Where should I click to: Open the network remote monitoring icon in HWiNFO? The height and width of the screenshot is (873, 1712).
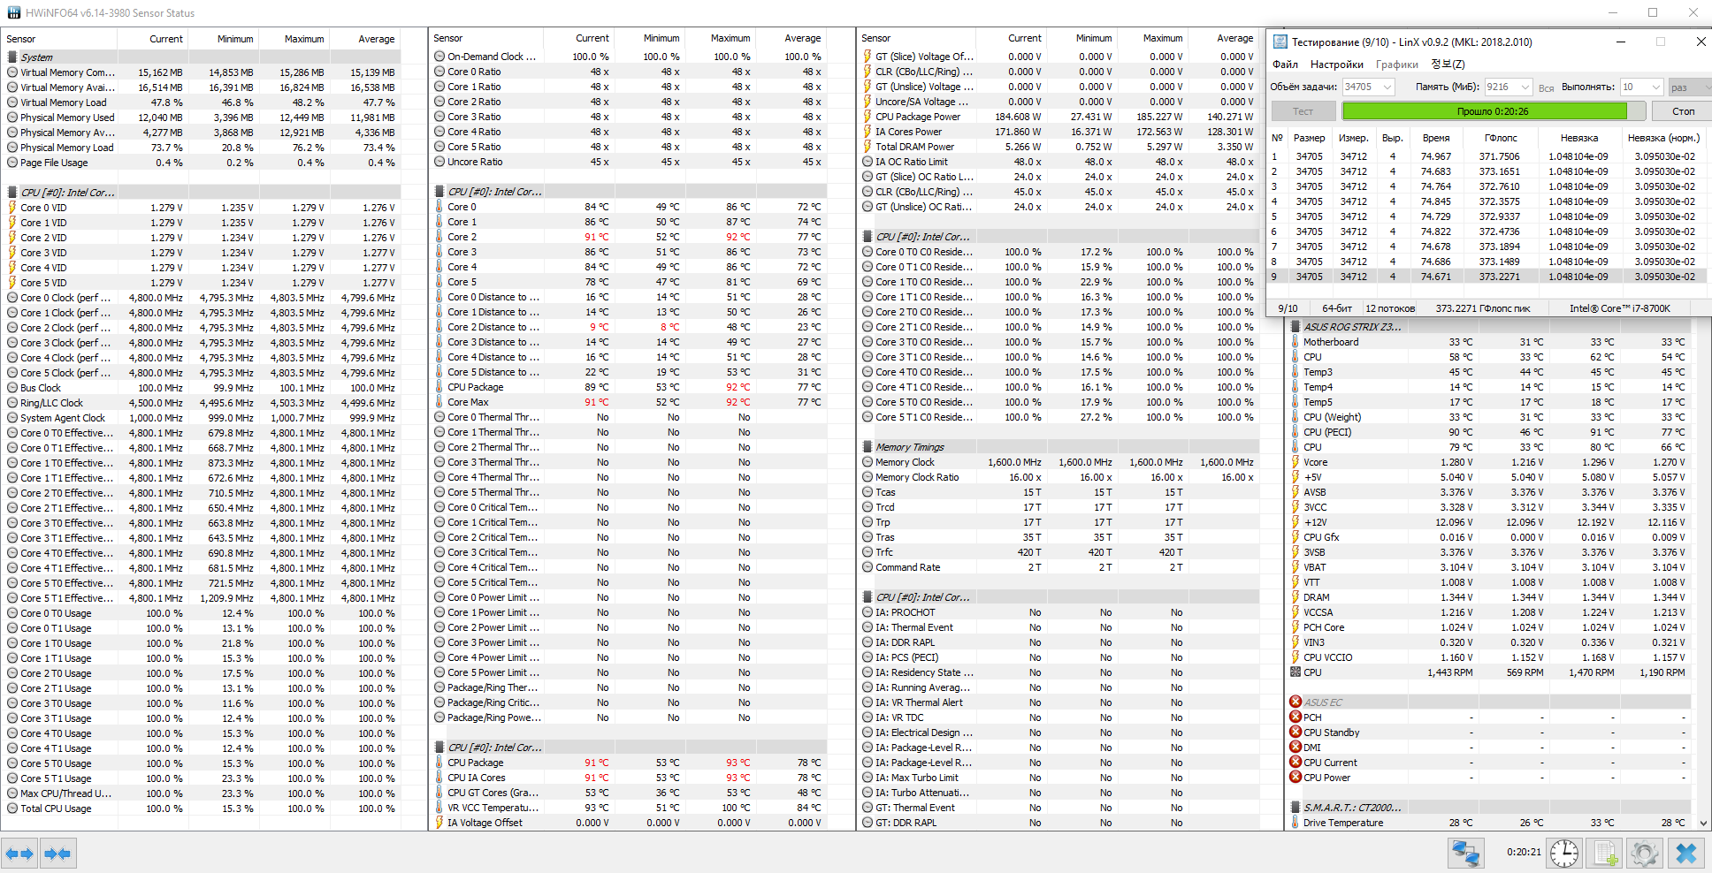[x=1466, y=854]
